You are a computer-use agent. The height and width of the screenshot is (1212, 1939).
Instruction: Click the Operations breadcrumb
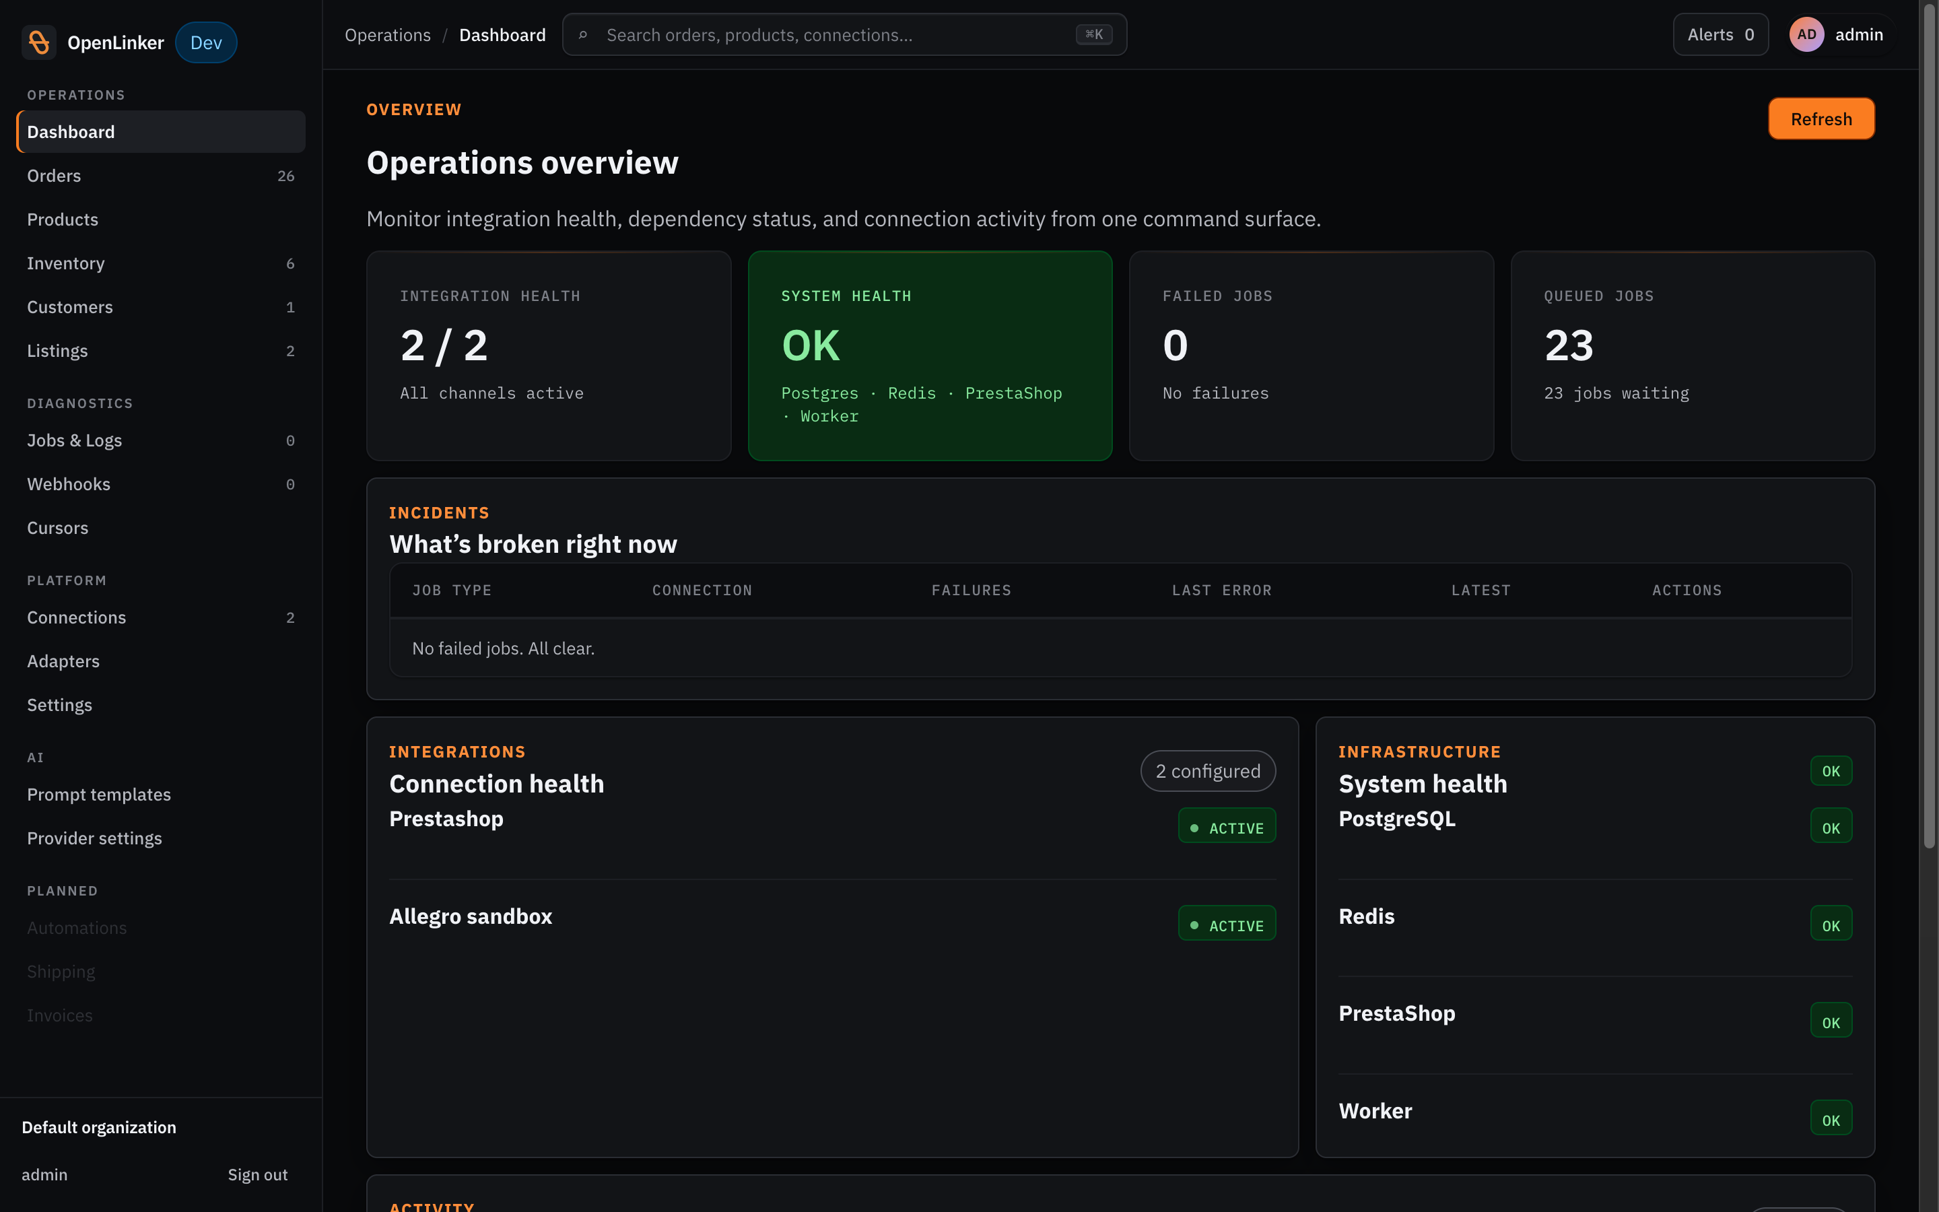(388, 35)
